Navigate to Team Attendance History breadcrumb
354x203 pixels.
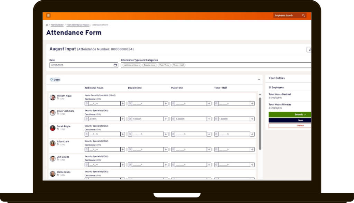coord(78,25)
